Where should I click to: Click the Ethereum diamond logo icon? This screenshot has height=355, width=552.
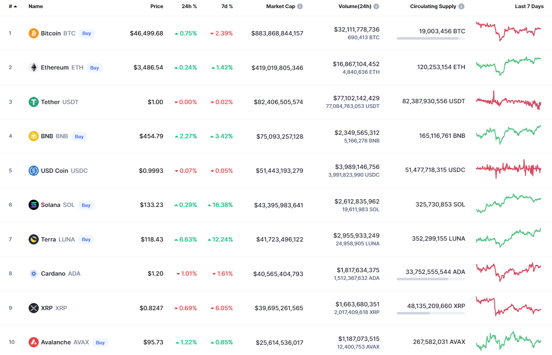tap(34, 67)
